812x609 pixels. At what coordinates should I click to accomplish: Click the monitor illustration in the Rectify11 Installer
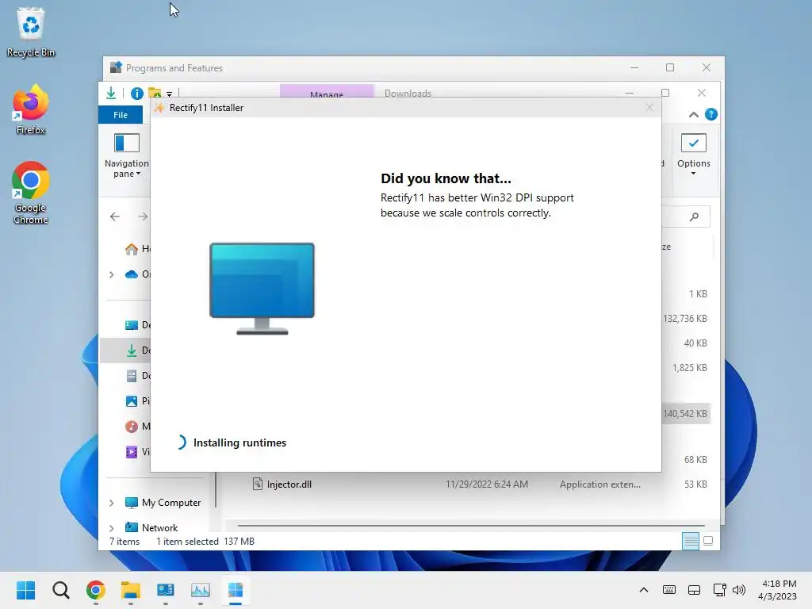[x=262, y=289]
